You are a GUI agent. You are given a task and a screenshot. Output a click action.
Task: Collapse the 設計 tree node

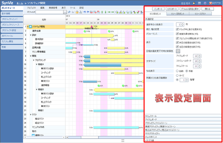[30, 35]
